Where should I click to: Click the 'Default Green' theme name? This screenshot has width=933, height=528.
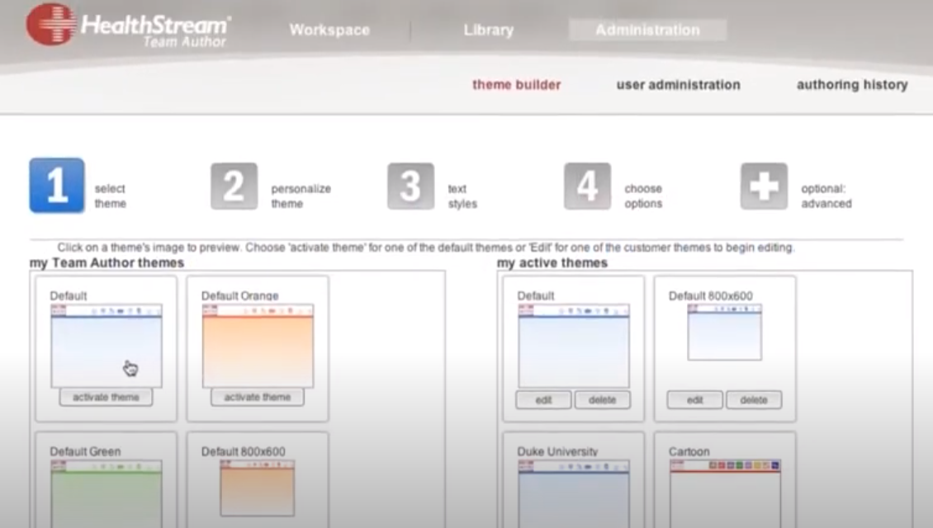(x=85, y=451)
